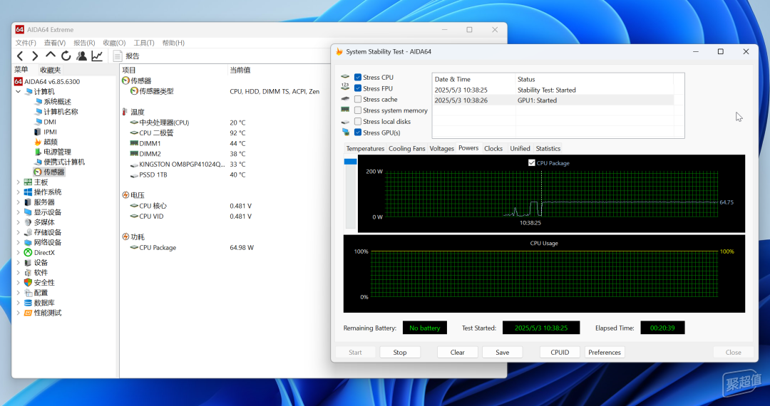Screen dimensions: 770x406
Task: Open the 文件(F) menu
Action: [x=26, y=43]
